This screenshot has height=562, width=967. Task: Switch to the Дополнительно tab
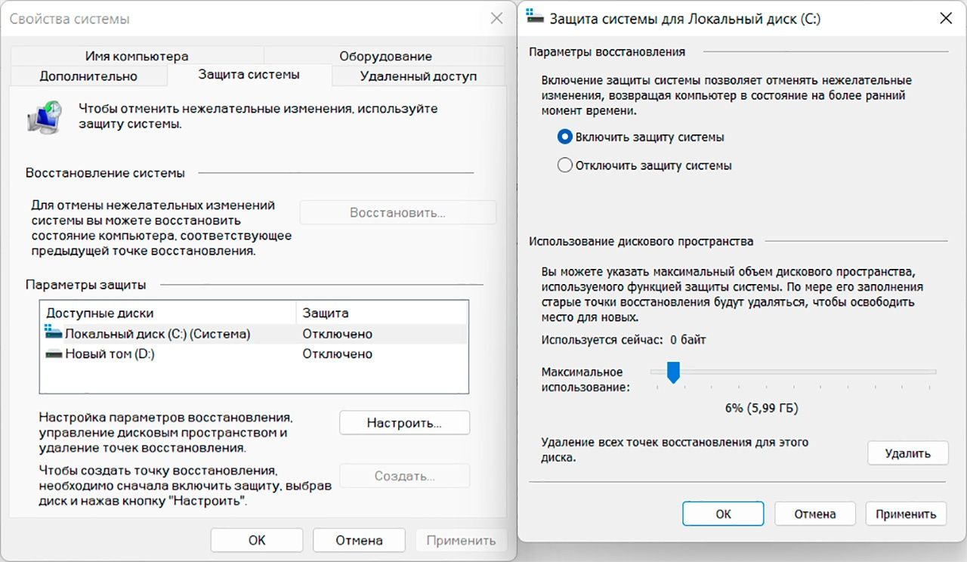click(88, 76)
